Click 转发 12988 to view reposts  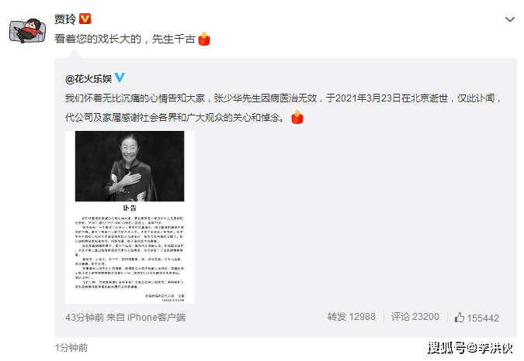(x=351, y=317)
